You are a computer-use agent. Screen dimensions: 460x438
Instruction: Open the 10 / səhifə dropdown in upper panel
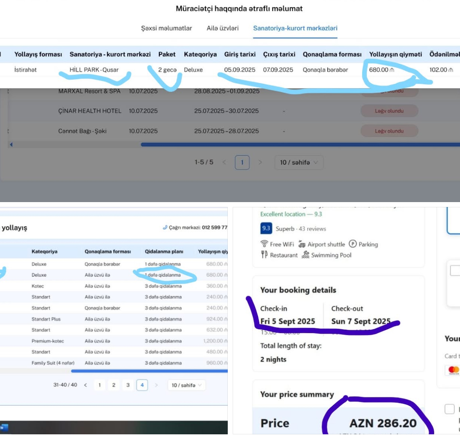click(x=299, y=162)
